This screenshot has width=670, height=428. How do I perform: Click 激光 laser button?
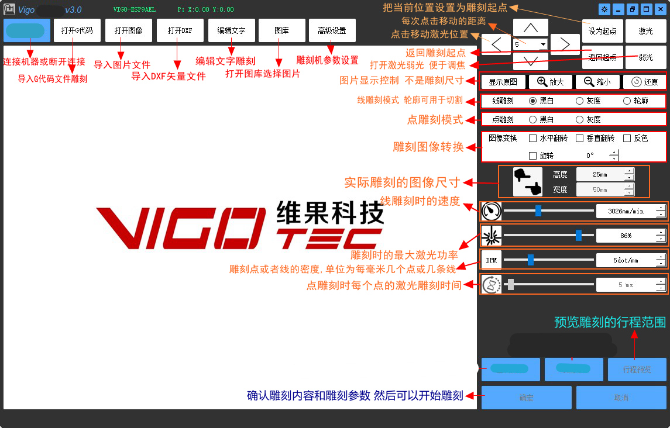pos(645,31)
